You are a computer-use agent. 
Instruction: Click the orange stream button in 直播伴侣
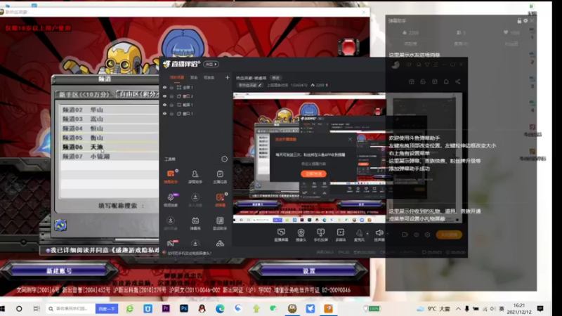[449, 235]
